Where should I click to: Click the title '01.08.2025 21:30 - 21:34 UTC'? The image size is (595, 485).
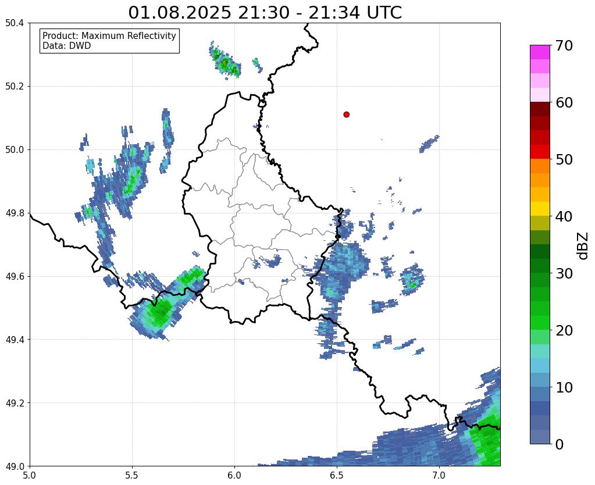tap(265, 13)
